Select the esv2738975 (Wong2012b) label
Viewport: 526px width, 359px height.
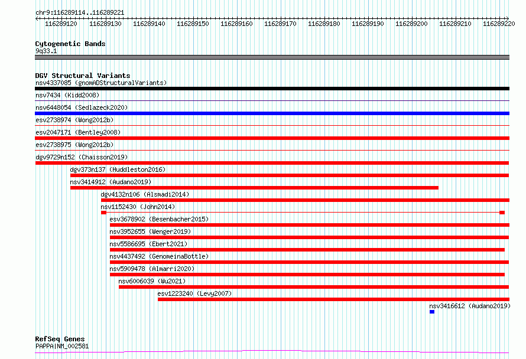click(74, 145)
